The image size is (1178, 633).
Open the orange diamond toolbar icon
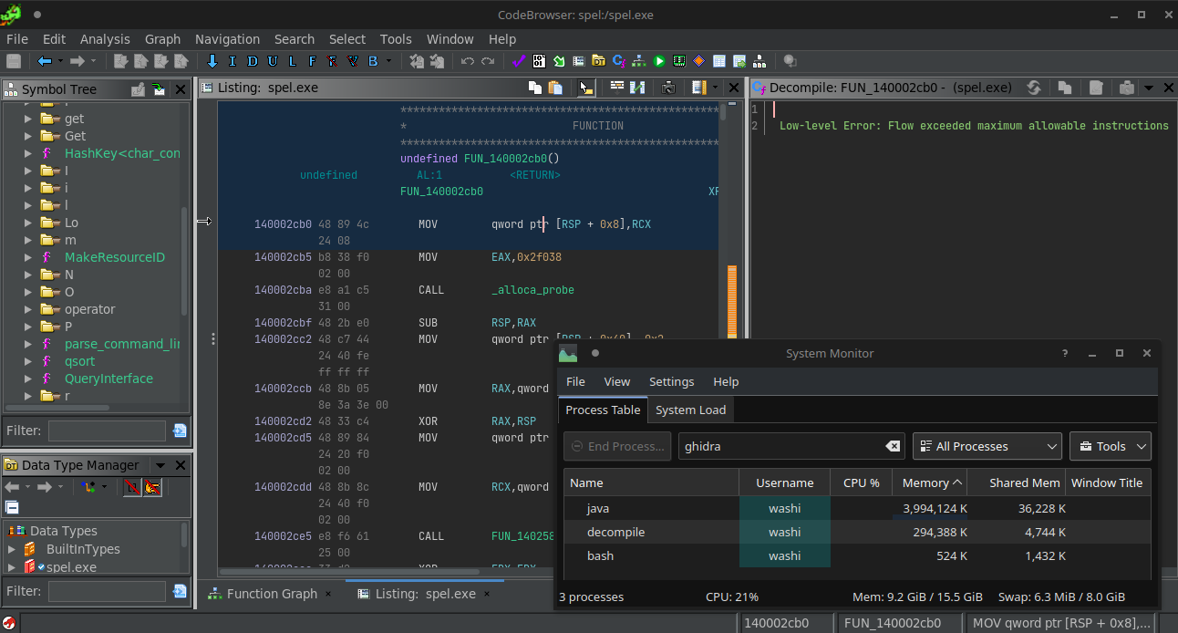pos(699,61)
